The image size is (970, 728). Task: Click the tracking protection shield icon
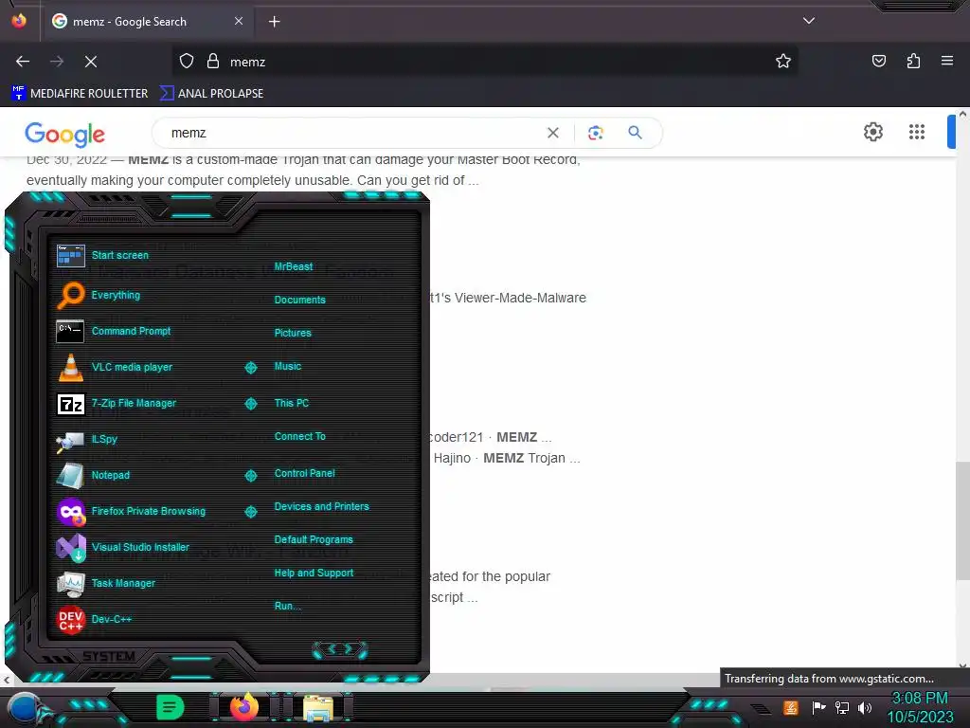187,62
